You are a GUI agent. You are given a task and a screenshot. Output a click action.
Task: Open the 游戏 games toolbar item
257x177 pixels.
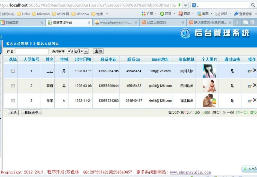[x=221, y=14]
